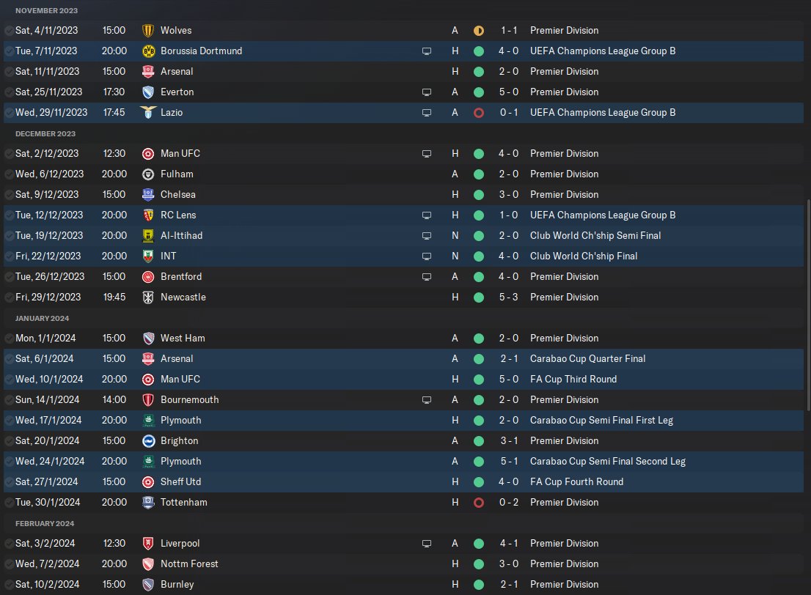Click the Liverpool club crest icon
The width and height of the screenshot is (811, 595).
pos(148,543)
